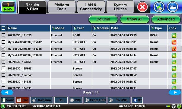Click the Advanced button

pos(166,19)
